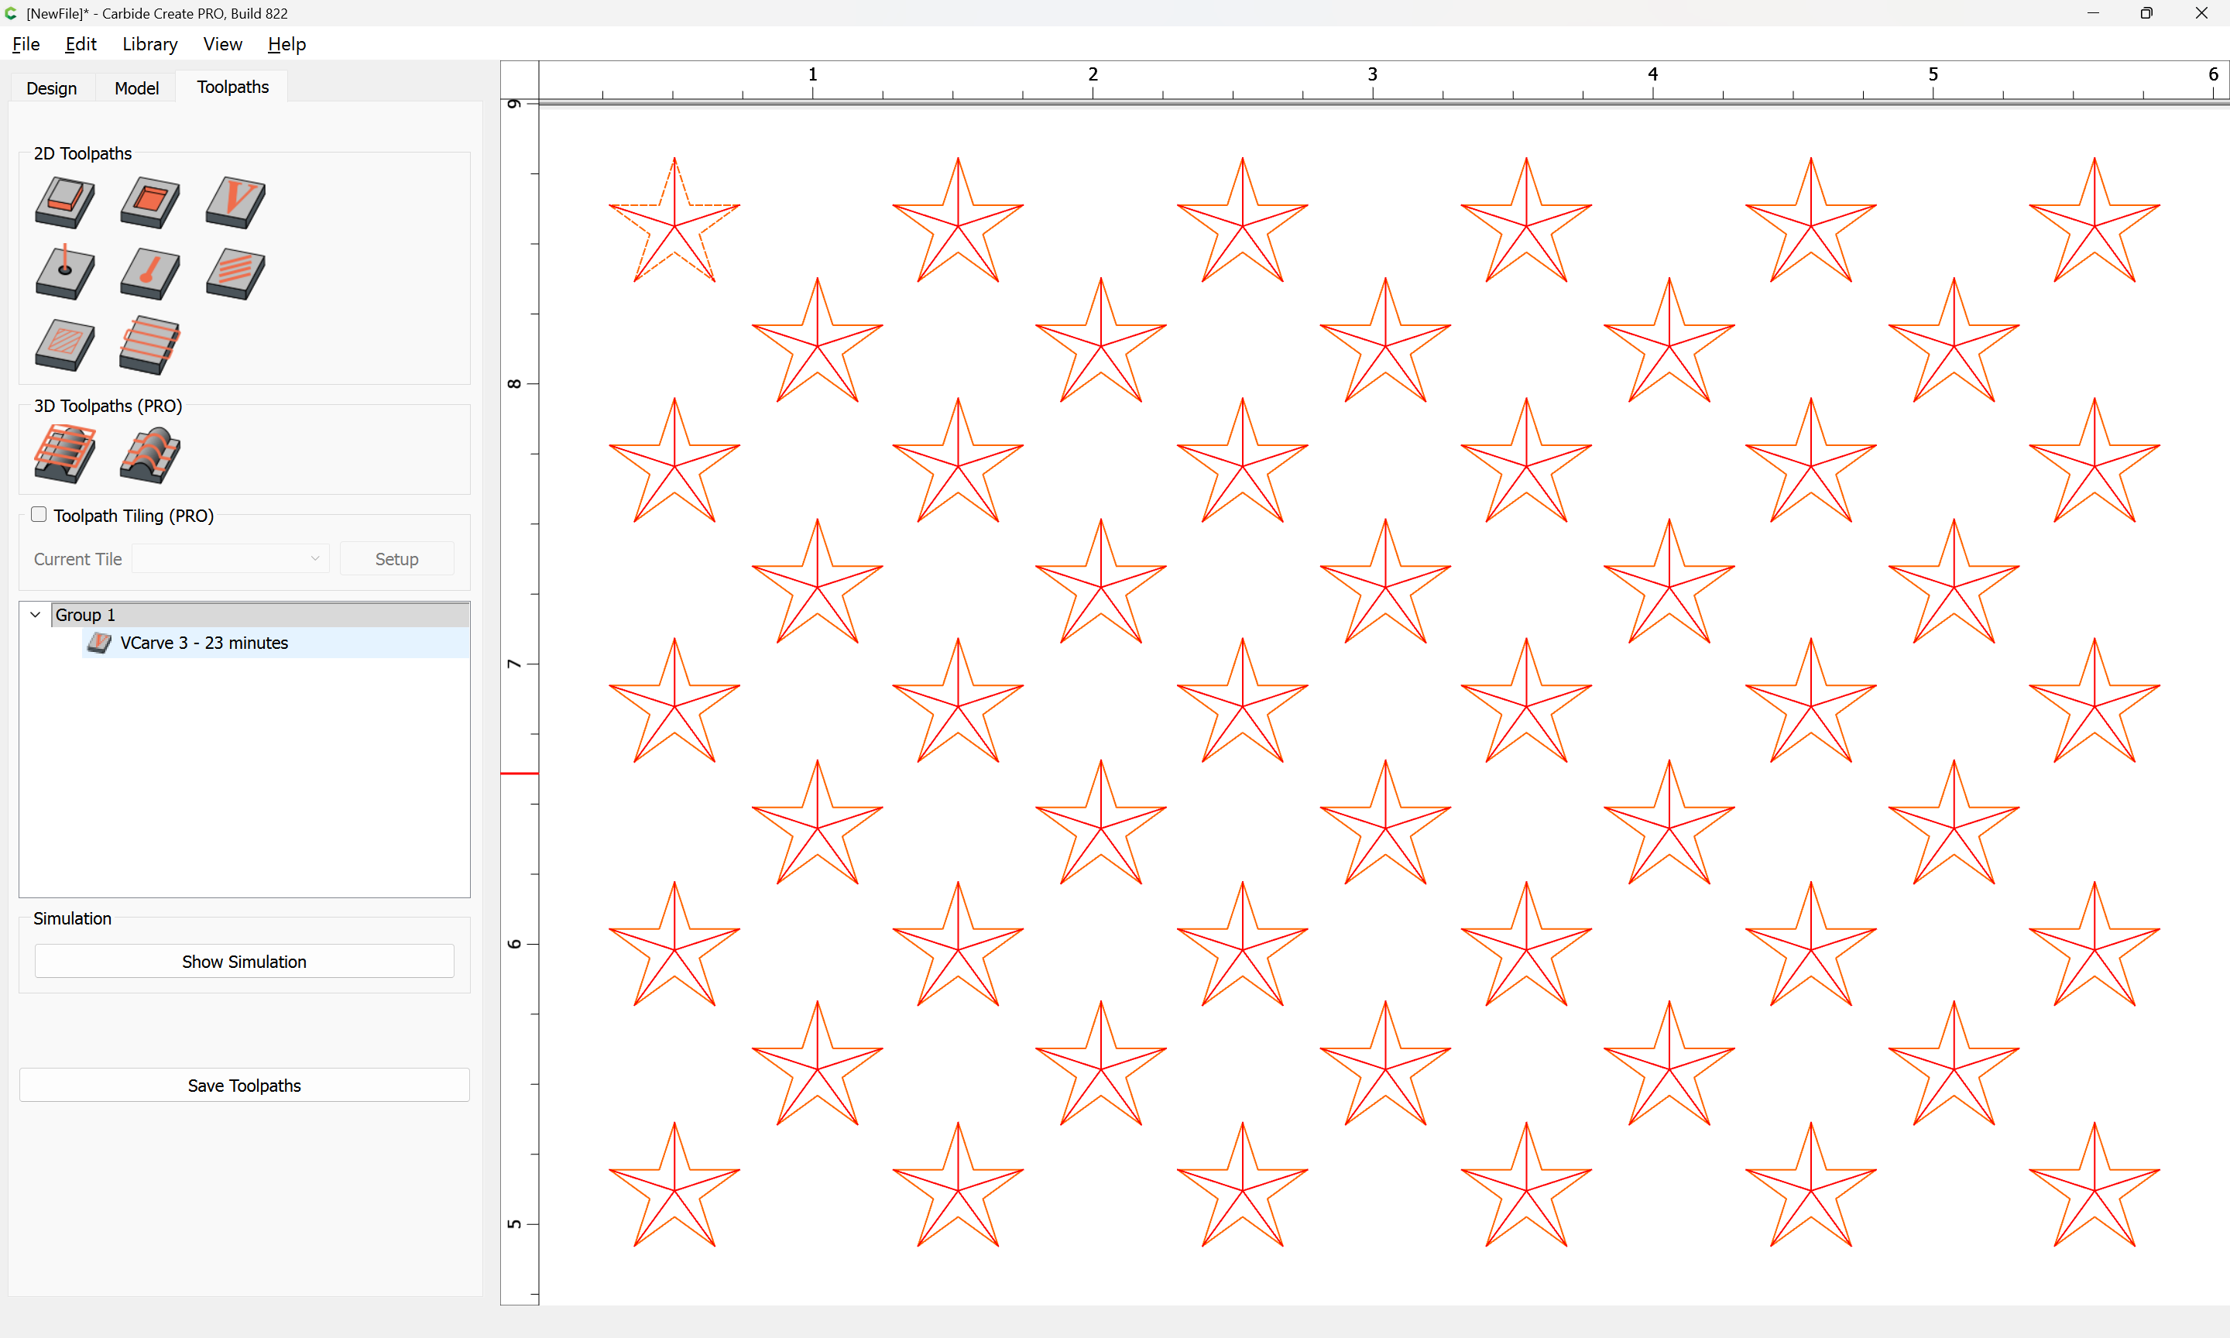The height and width of the screenshot is (1338, 2230).
Task: Select the Keyhole toolpath icon
Action: (149, 273)
